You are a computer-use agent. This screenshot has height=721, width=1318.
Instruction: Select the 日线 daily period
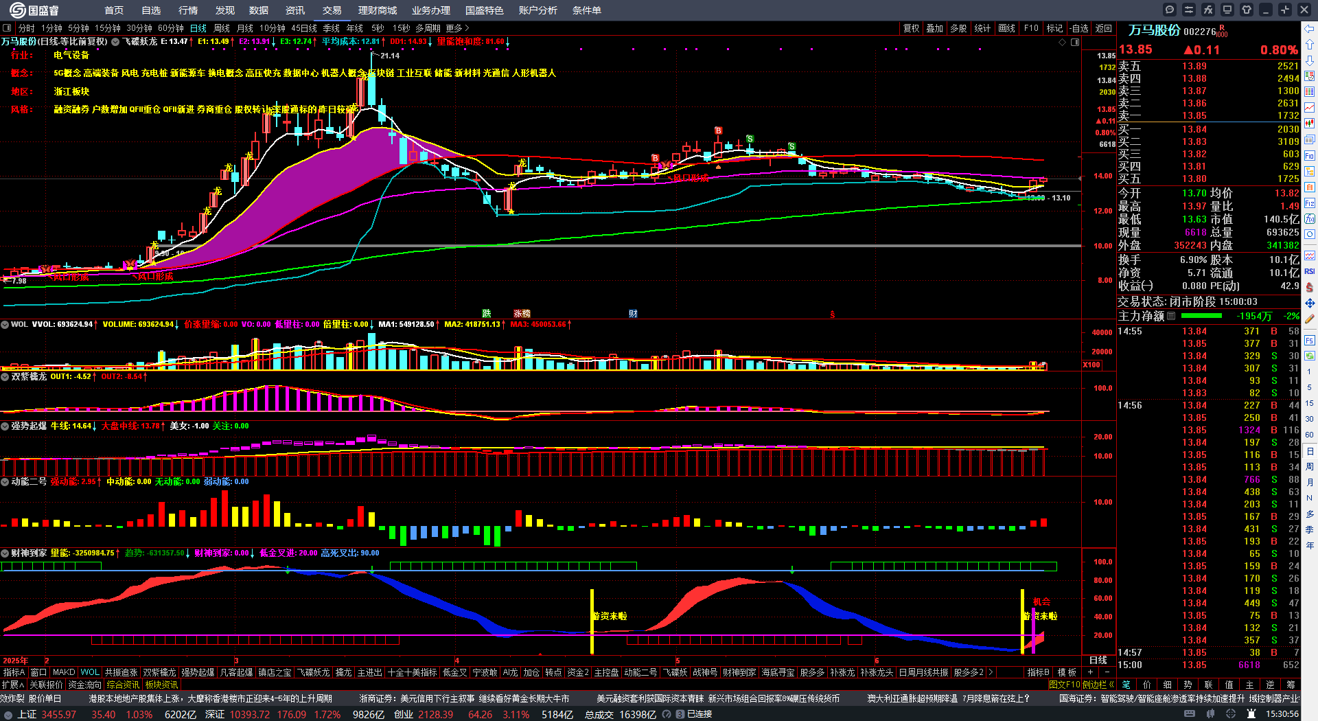coord(198,28)
